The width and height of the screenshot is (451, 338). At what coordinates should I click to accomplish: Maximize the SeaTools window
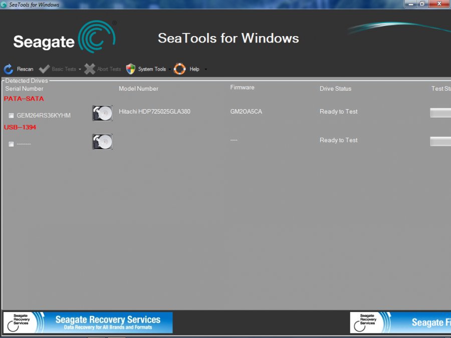point(422,4)
